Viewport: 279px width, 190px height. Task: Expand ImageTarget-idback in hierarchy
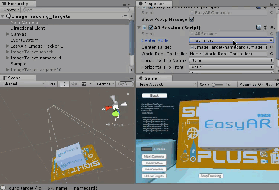click(x=7, y=52)
